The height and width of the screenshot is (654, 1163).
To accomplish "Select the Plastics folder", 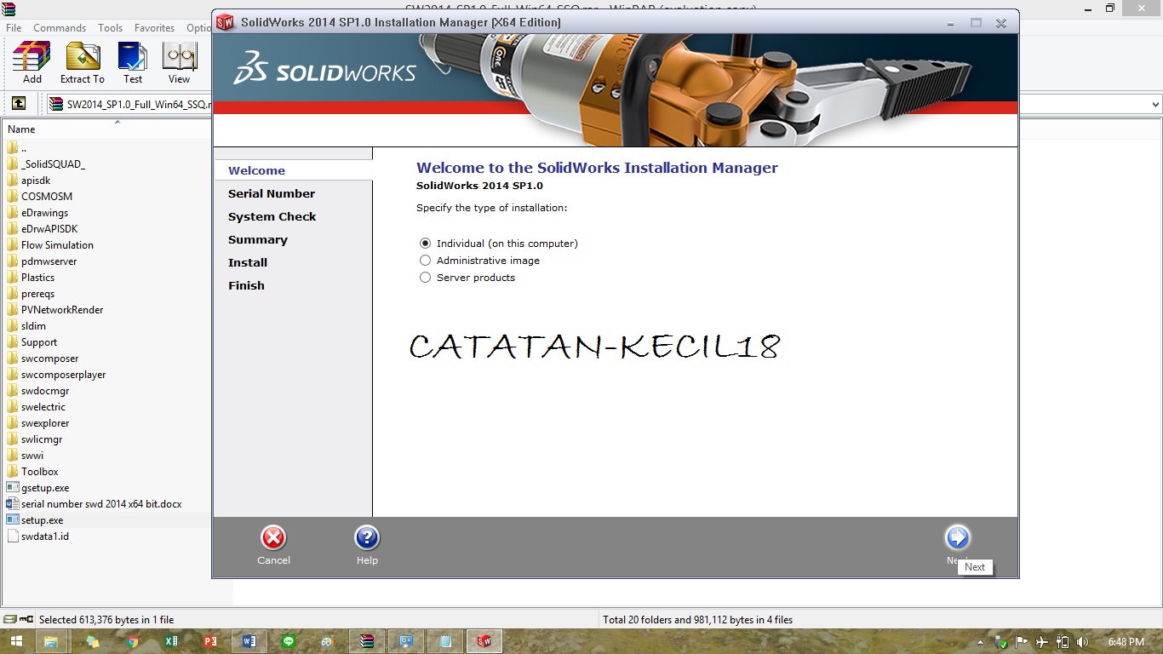I will (x=37, y=278).
